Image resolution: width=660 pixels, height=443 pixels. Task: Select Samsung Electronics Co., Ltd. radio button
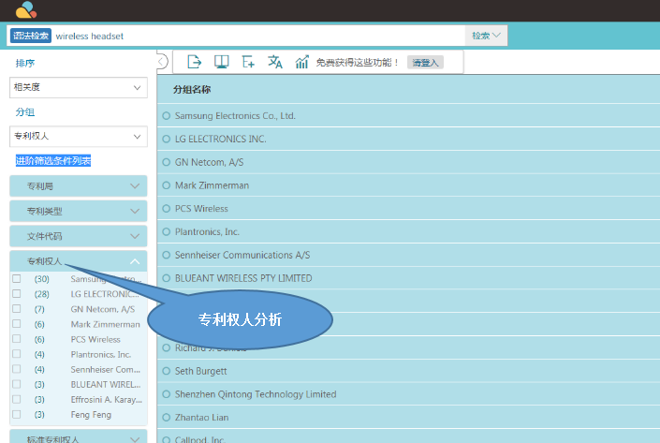click(x=167, y=115)
